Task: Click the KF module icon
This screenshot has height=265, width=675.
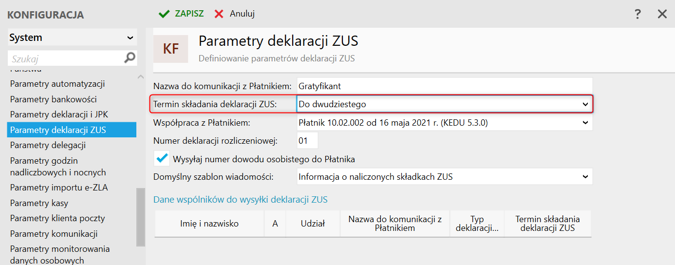Action: point(170,49)
